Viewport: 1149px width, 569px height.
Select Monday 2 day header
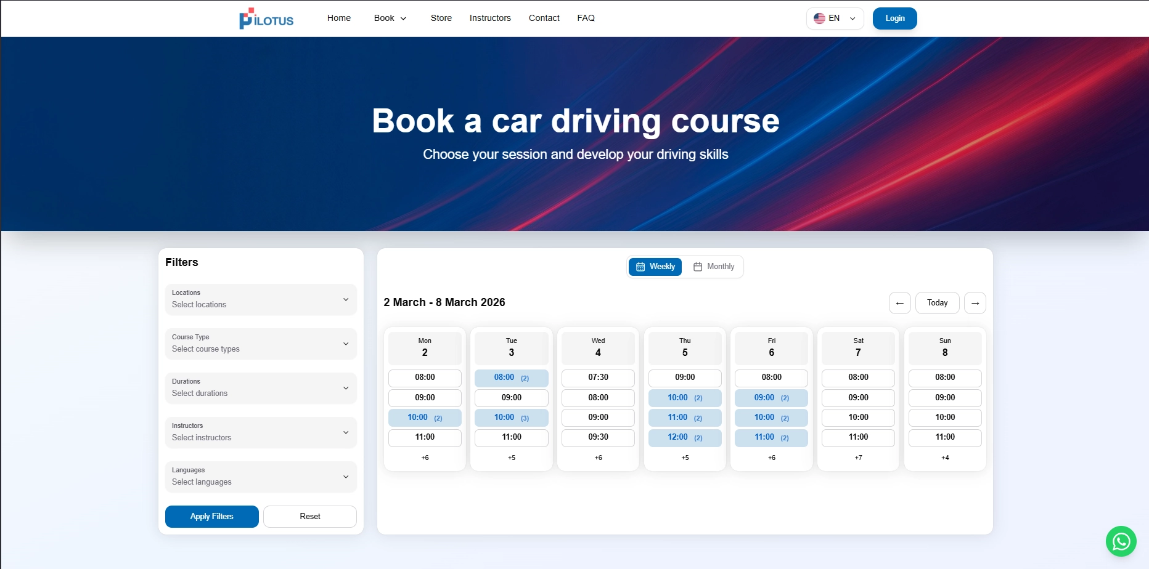[x=425, y=348]
